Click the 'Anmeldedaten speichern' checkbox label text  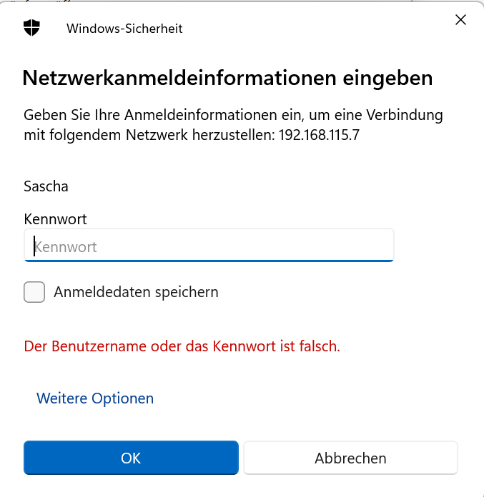click(x=136, y=292)
